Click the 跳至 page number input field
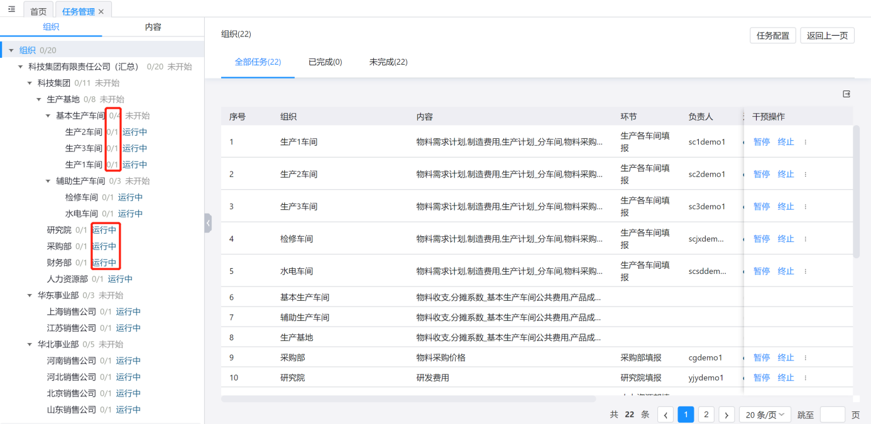 pos(832,415)
